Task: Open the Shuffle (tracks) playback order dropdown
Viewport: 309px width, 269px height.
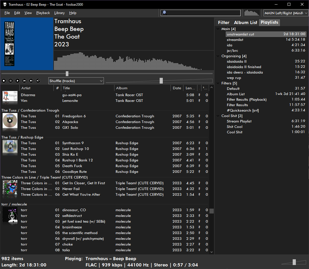Action: pos(76,80)
